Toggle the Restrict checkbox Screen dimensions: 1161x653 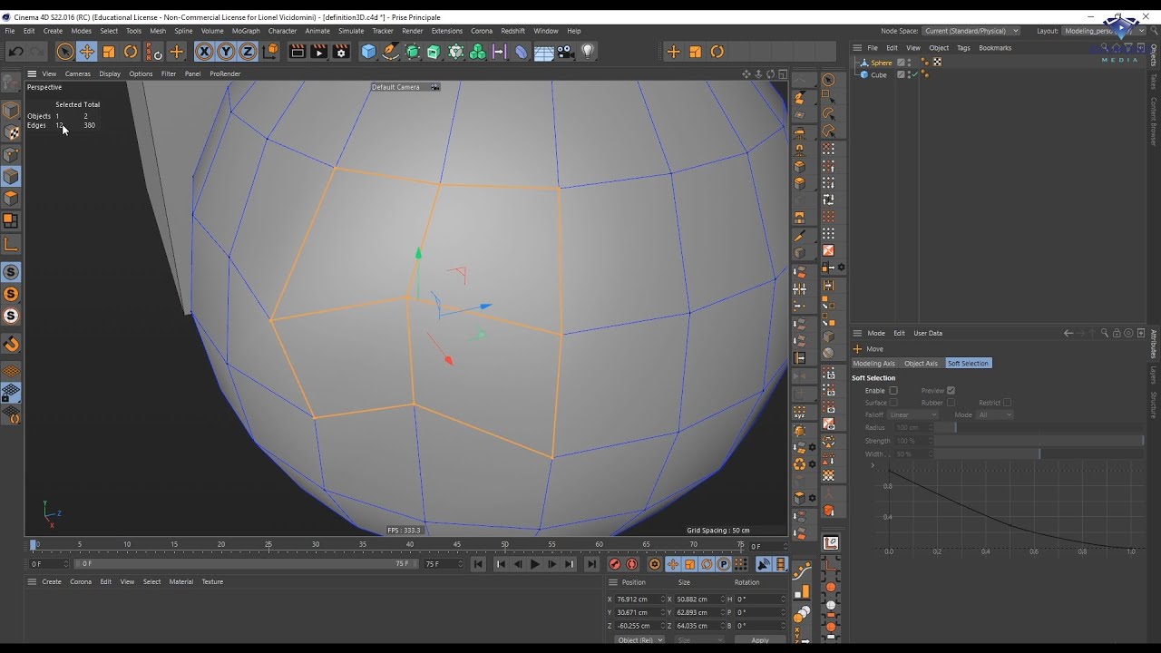point(1007,403)
